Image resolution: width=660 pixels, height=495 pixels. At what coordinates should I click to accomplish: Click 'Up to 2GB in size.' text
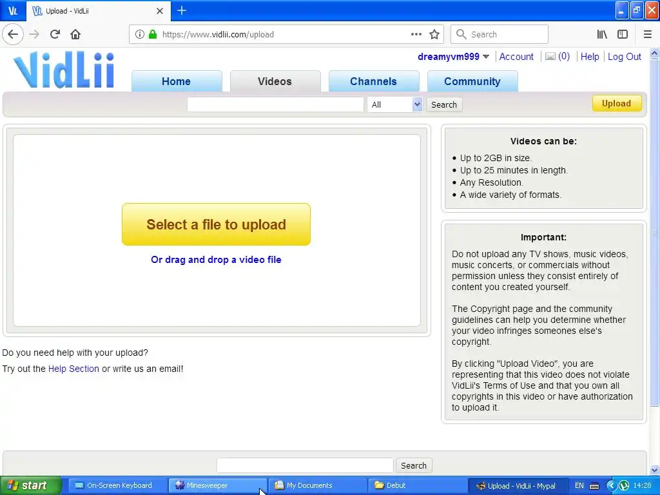point(496,158)
